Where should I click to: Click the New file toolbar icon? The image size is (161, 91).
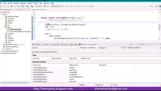pos(1,6)
